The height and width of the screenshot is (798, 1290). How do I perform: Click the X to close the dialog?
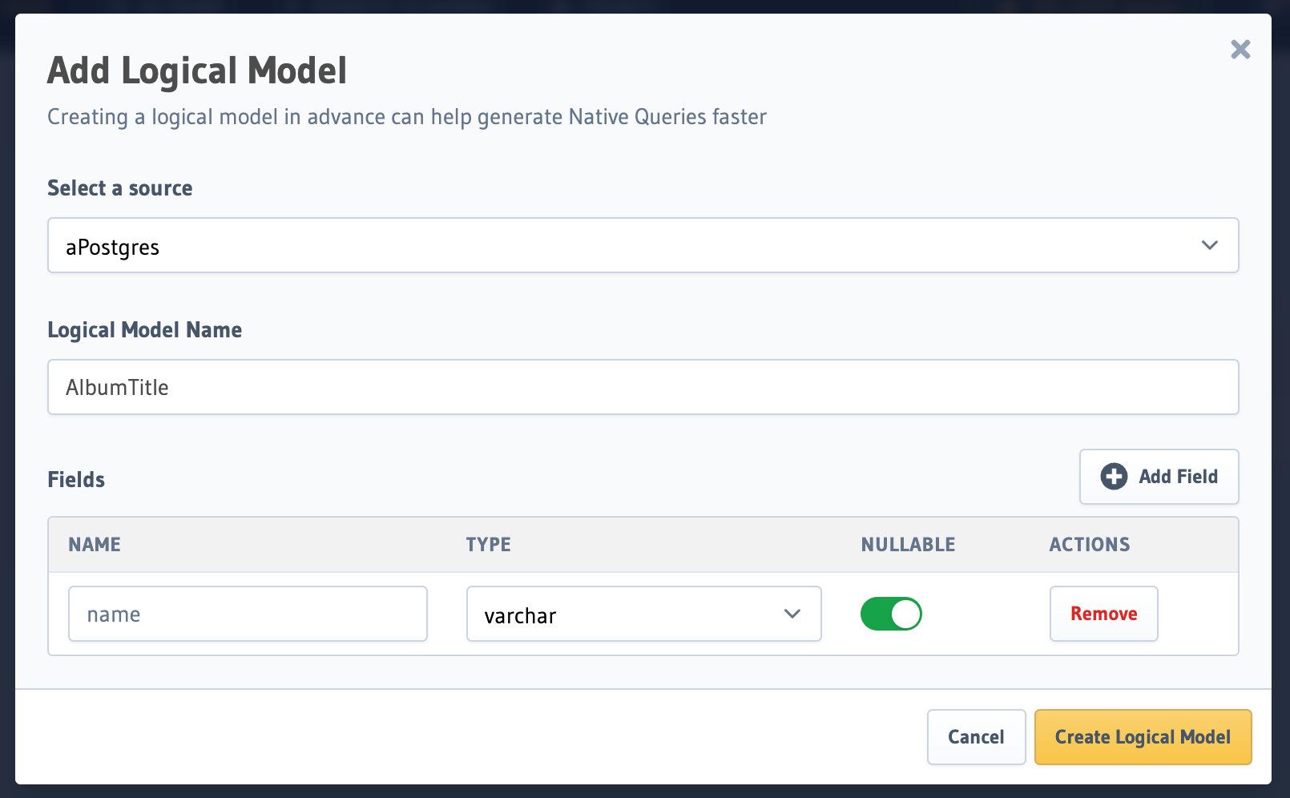tap(1240, 50)
